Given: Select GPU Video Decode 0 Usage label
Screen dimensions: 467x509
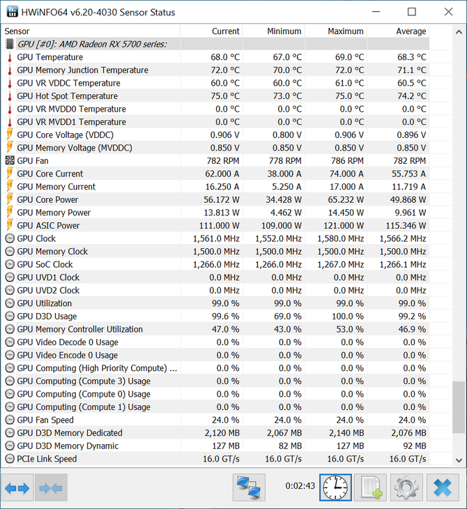Looking at the screenshot, I should 68,342.
